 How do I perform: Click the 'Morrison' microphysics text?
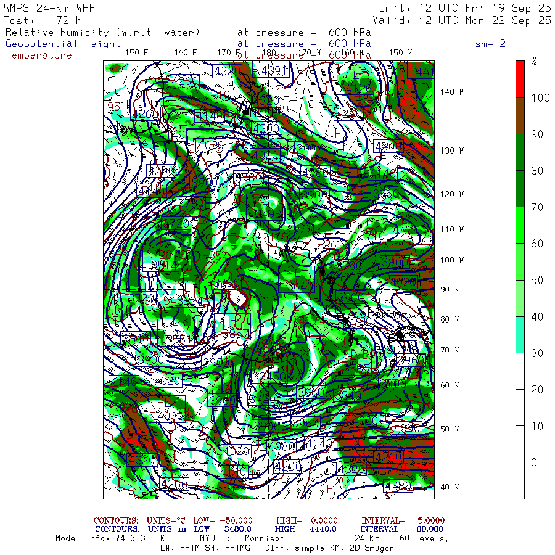coord(265,539)
